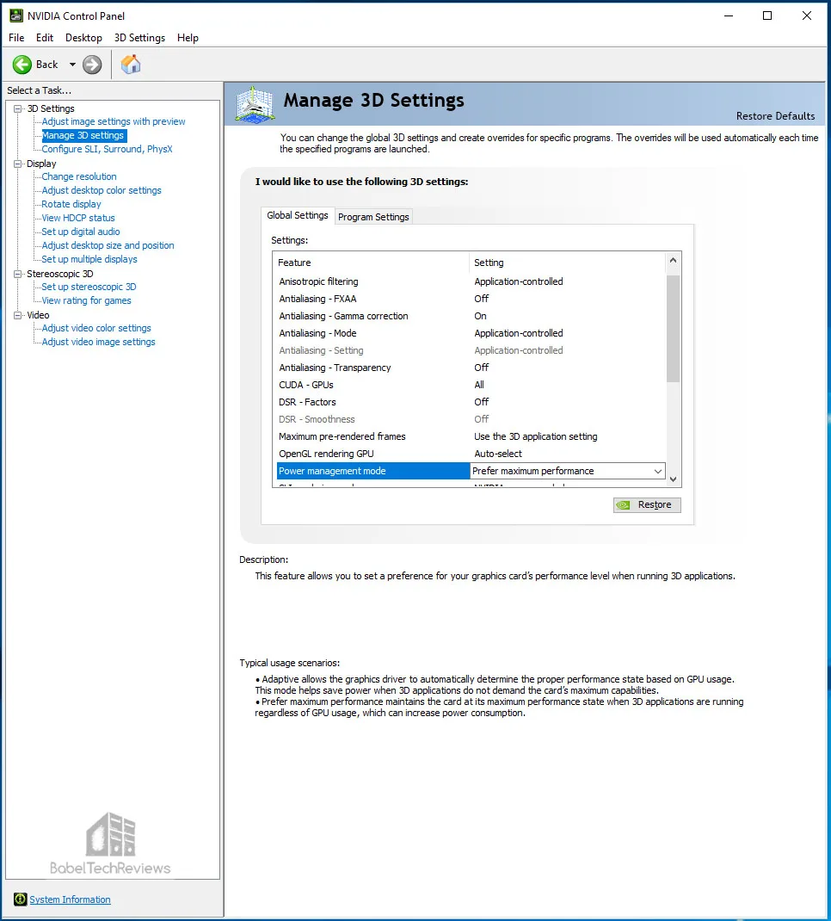
Task: Select the Global Settings tab
Action: (298, 215)
